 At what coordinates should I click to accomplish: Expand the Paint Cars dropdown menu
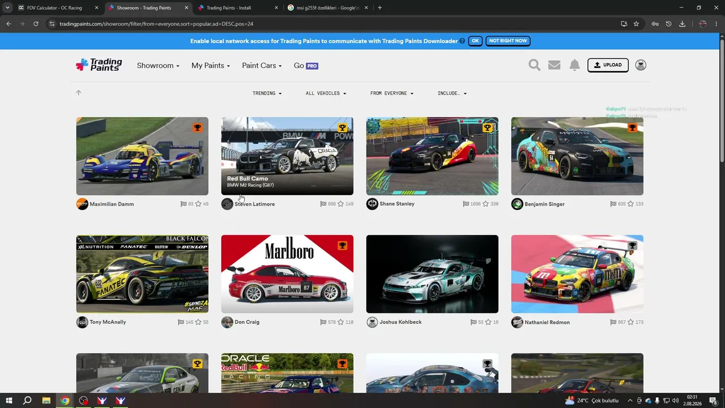coord(262,66)
